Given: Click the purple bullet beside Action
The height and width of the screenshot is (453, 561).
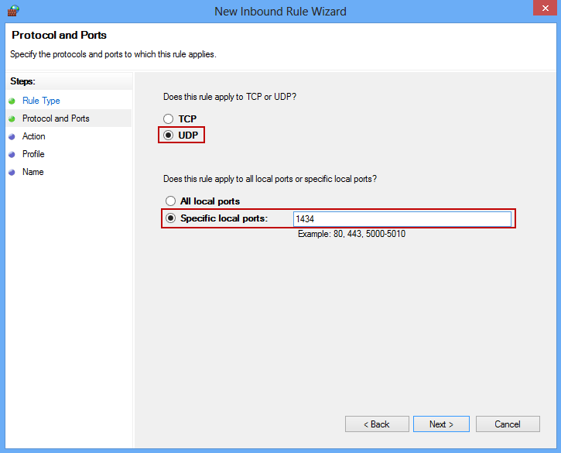Looking at the screenshot, I should point(12,137).
